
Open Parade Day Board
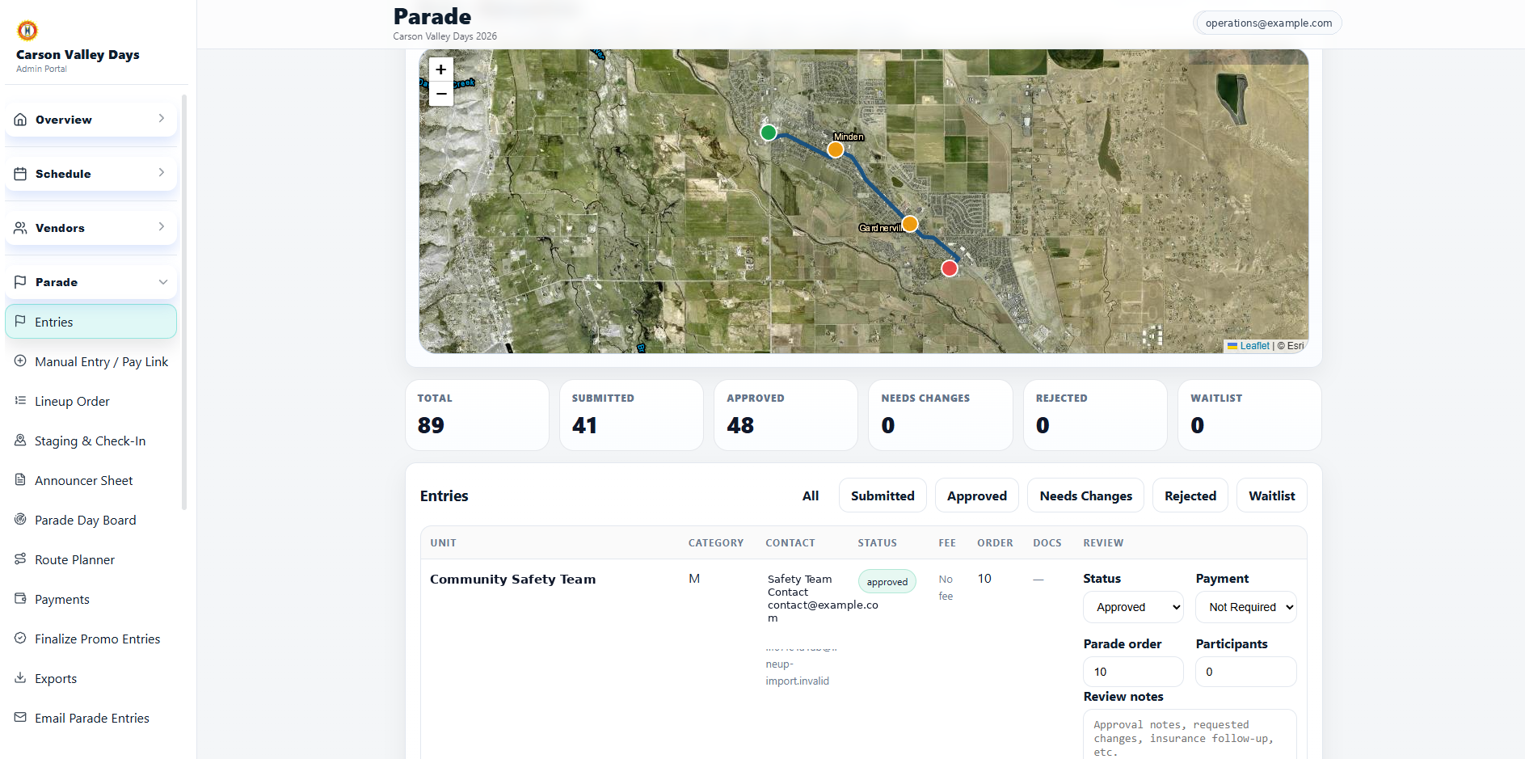click(91, 520)
